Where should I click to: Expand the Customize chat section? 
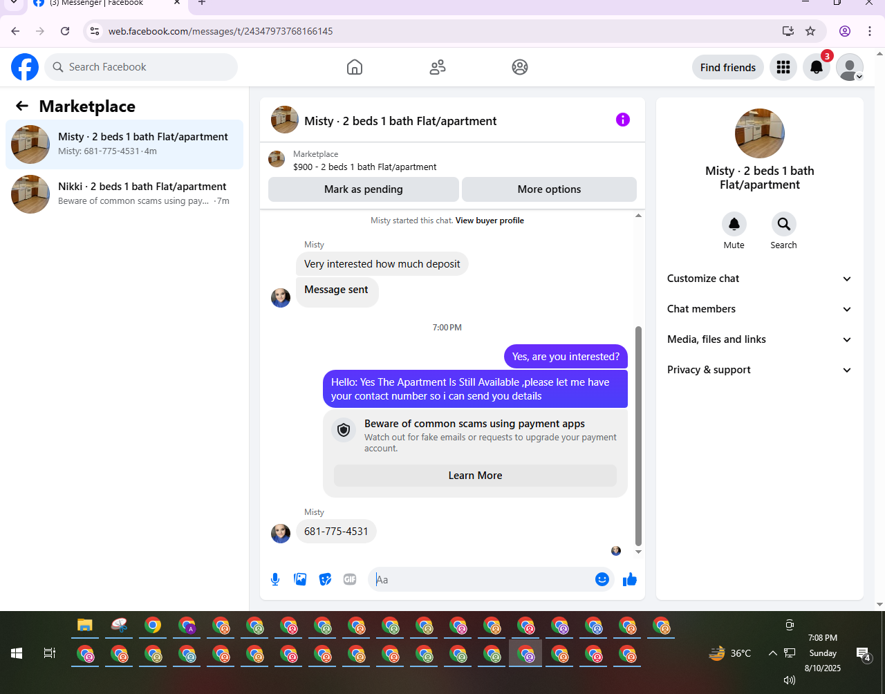click(760, 279)
